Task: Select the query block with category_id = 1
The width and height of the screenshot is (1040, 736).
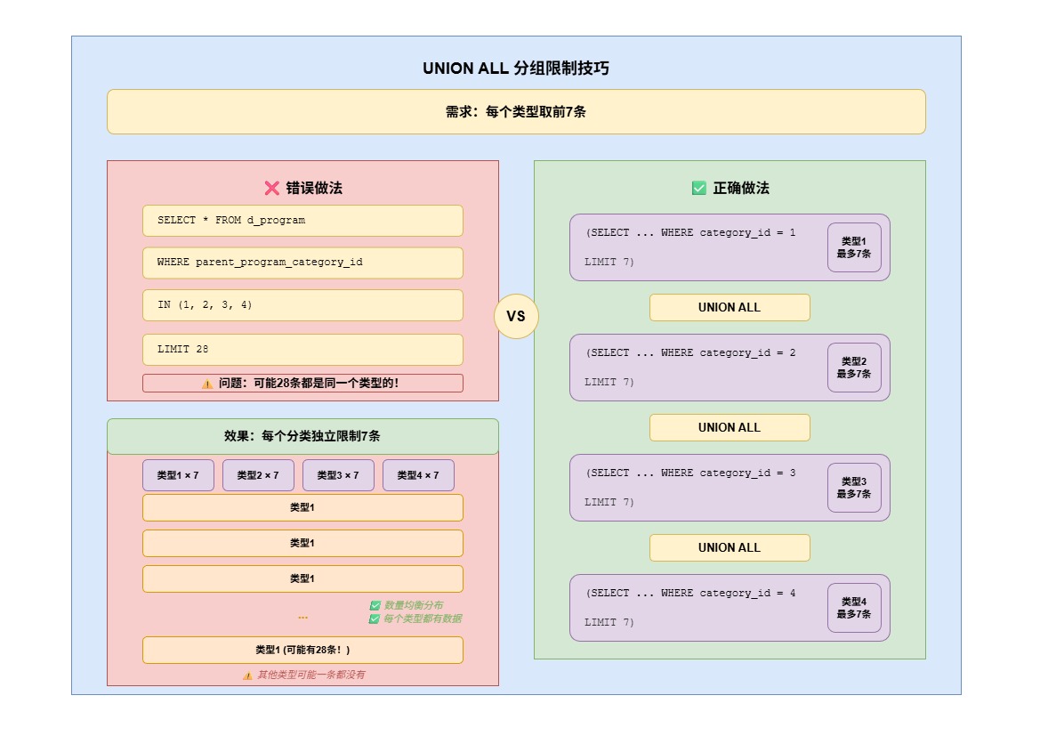Action: coord(730,247)
